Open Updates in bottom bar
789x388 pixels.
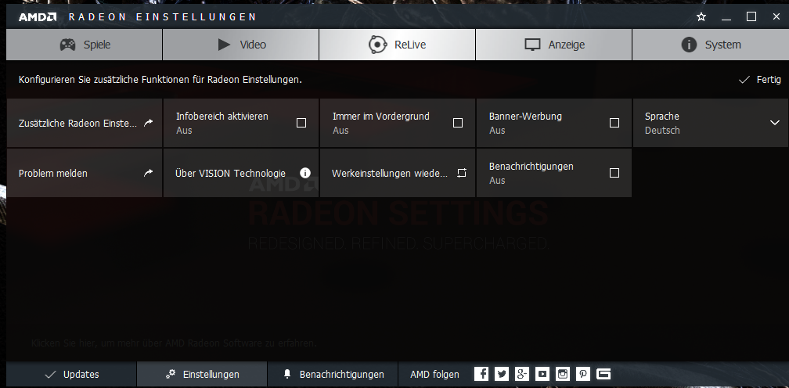point(71,375)
